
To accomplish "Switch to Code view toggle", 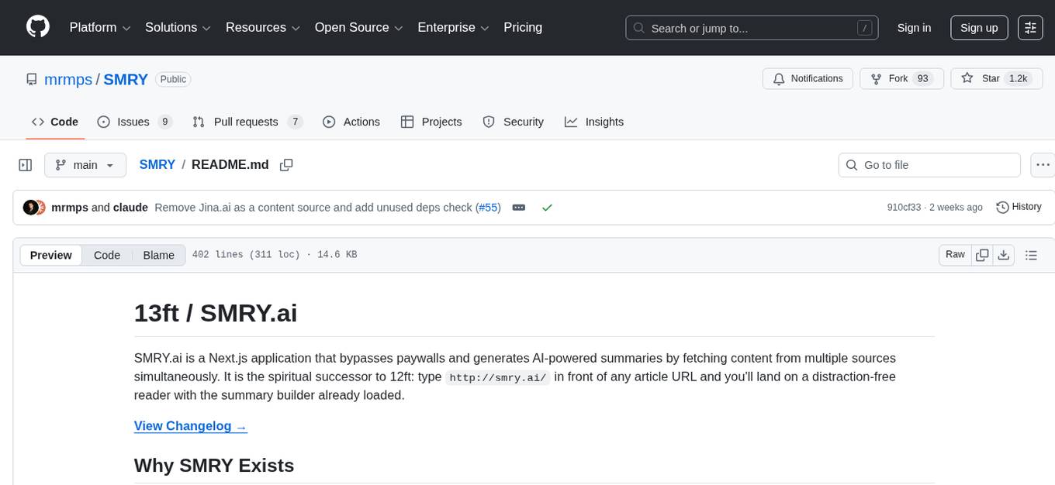I will pos(107,255).
